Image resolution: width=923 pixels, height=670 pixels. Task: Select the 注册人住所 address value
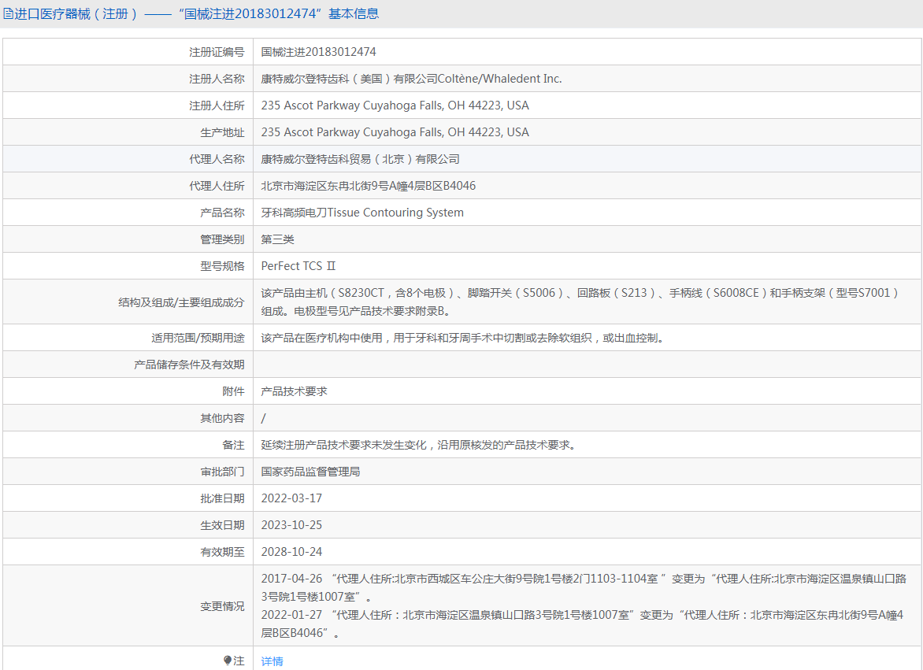[x=395, y=105]
